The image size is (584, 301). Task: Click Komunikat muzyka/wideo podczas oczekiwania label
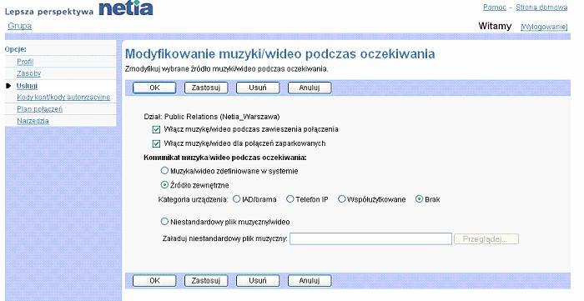pyautogui.click(x=225, y=158)
